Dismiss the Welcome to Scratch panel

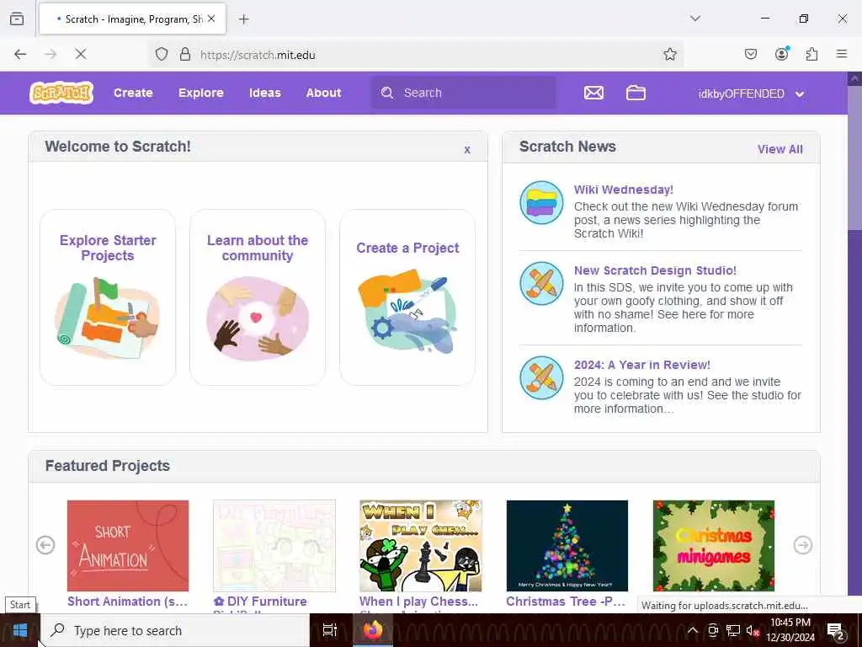coord(466,150)
